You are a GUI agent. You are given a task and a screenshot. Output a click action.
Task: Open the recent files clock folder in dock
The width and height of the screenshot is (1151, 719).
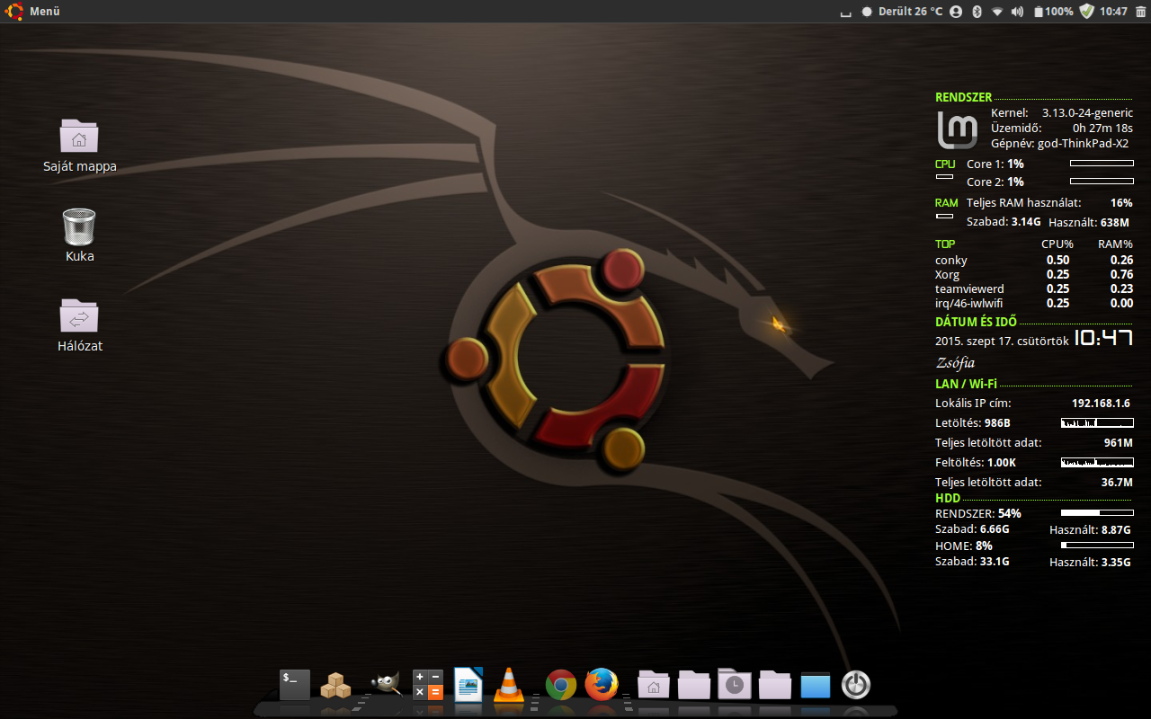point(735,684)
